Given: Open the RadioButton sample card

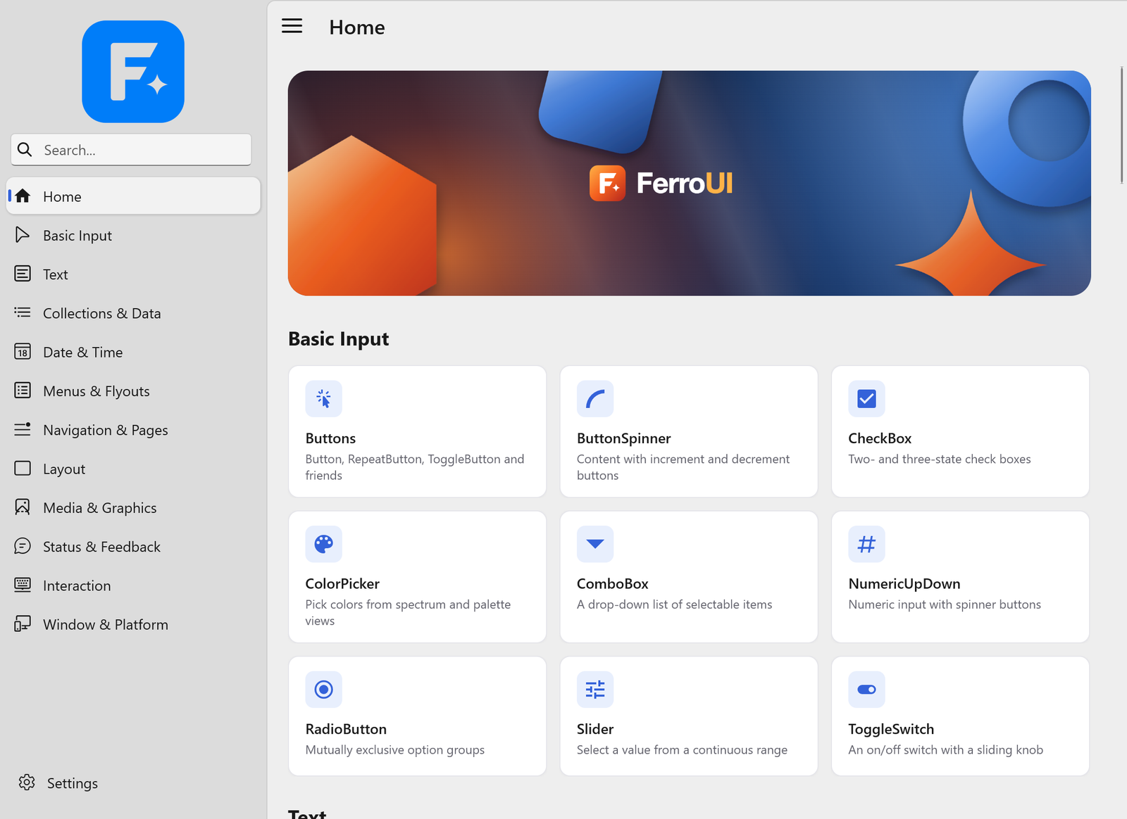Looking at the screenshot, I should [418, 716].
